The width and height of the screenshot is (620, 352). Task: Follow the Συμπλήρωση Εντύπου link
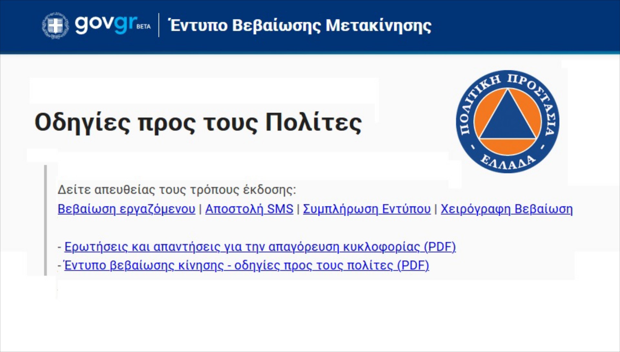[x=367, y=209]
